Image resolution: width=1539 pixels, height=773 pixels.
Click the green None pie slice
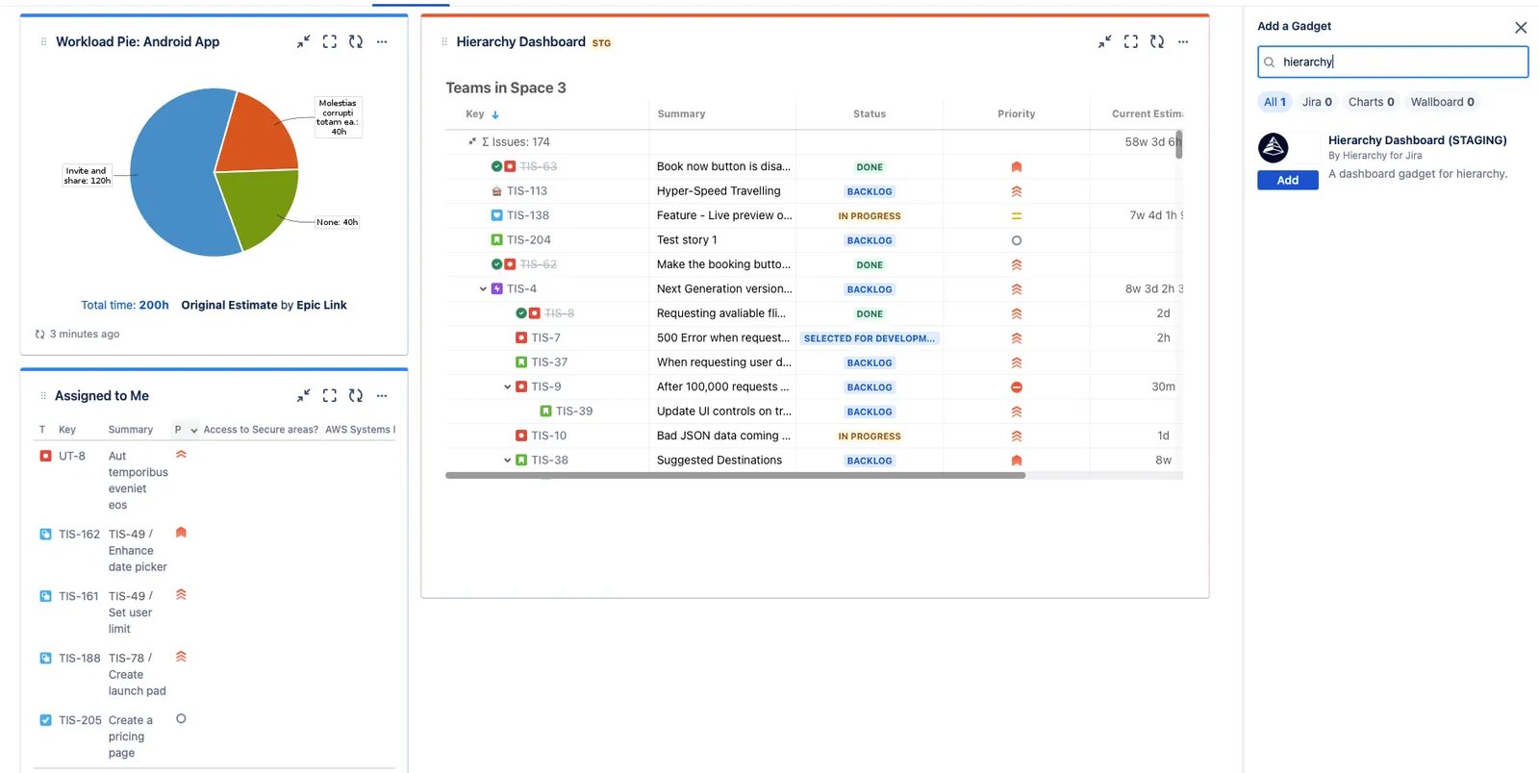pyautogui.click(x=258, y=207)
